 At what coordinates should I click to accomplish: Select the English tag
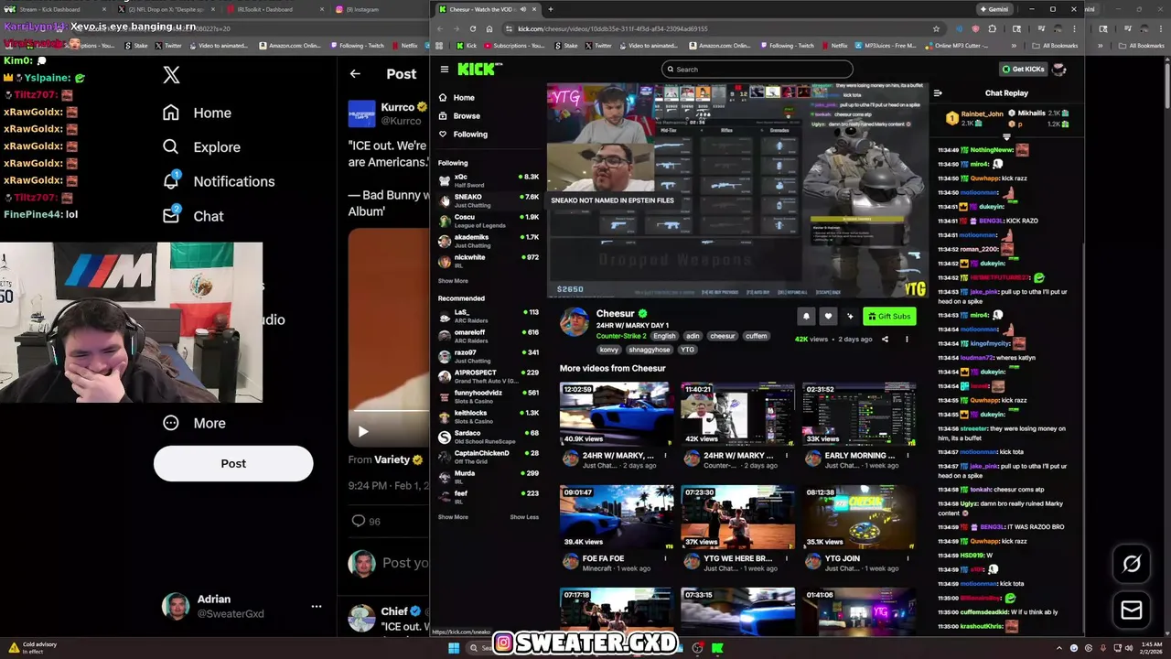pos(664,336)
